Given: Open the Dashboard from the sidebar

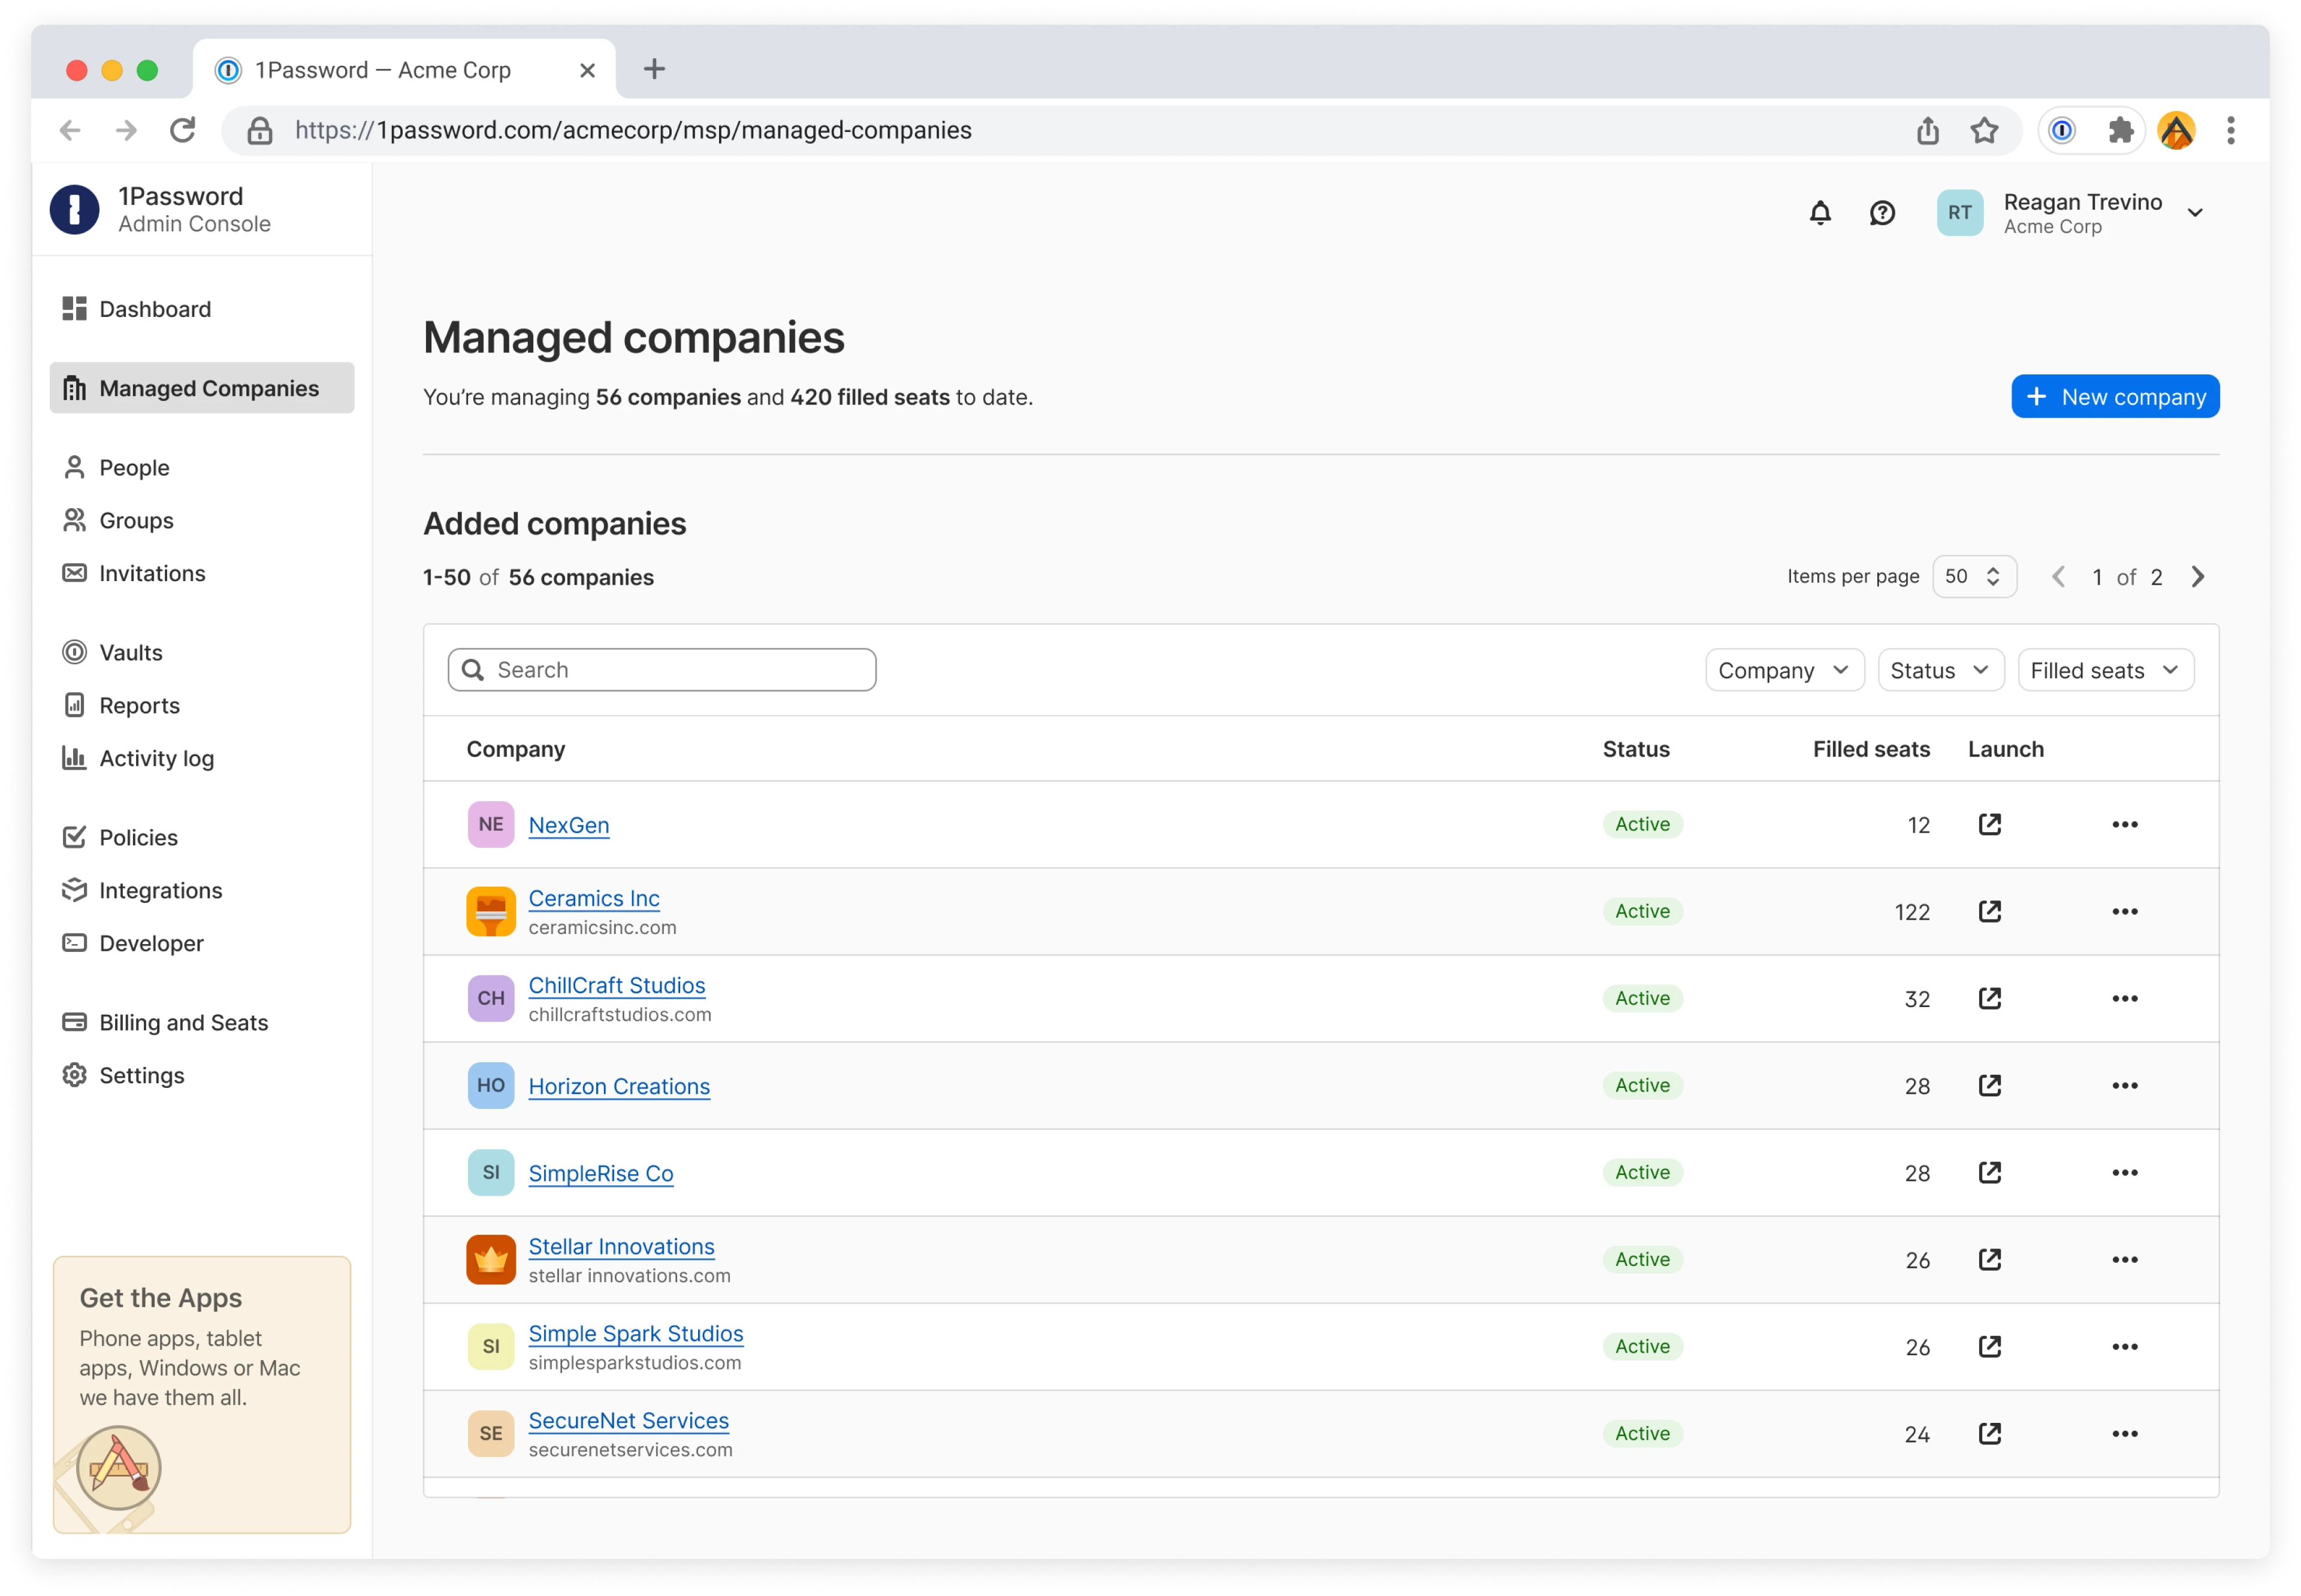Looking at the screenshot, I should 154,309.
